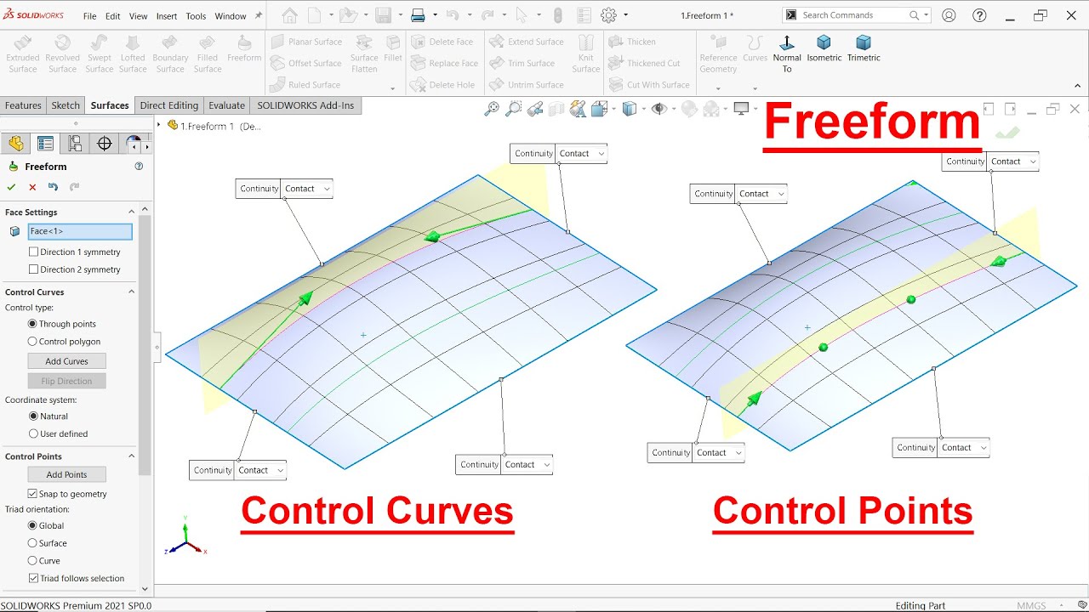Select the Isometric view icon
This screenshot has width=1089, height=612.
(824, 42)
